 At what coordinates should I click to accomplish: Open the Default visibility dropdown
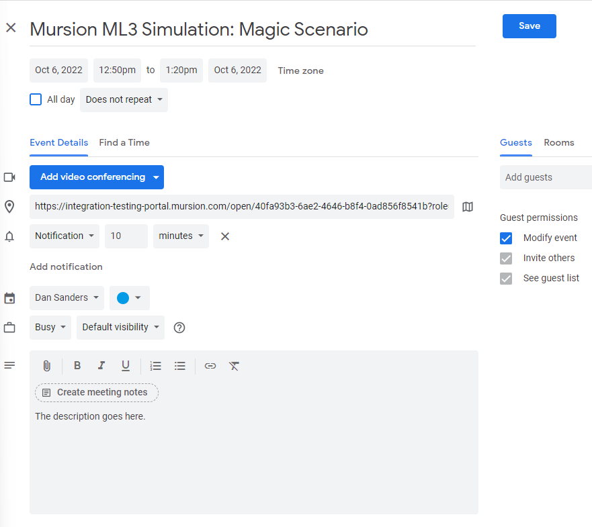click(x=120, y=327)
